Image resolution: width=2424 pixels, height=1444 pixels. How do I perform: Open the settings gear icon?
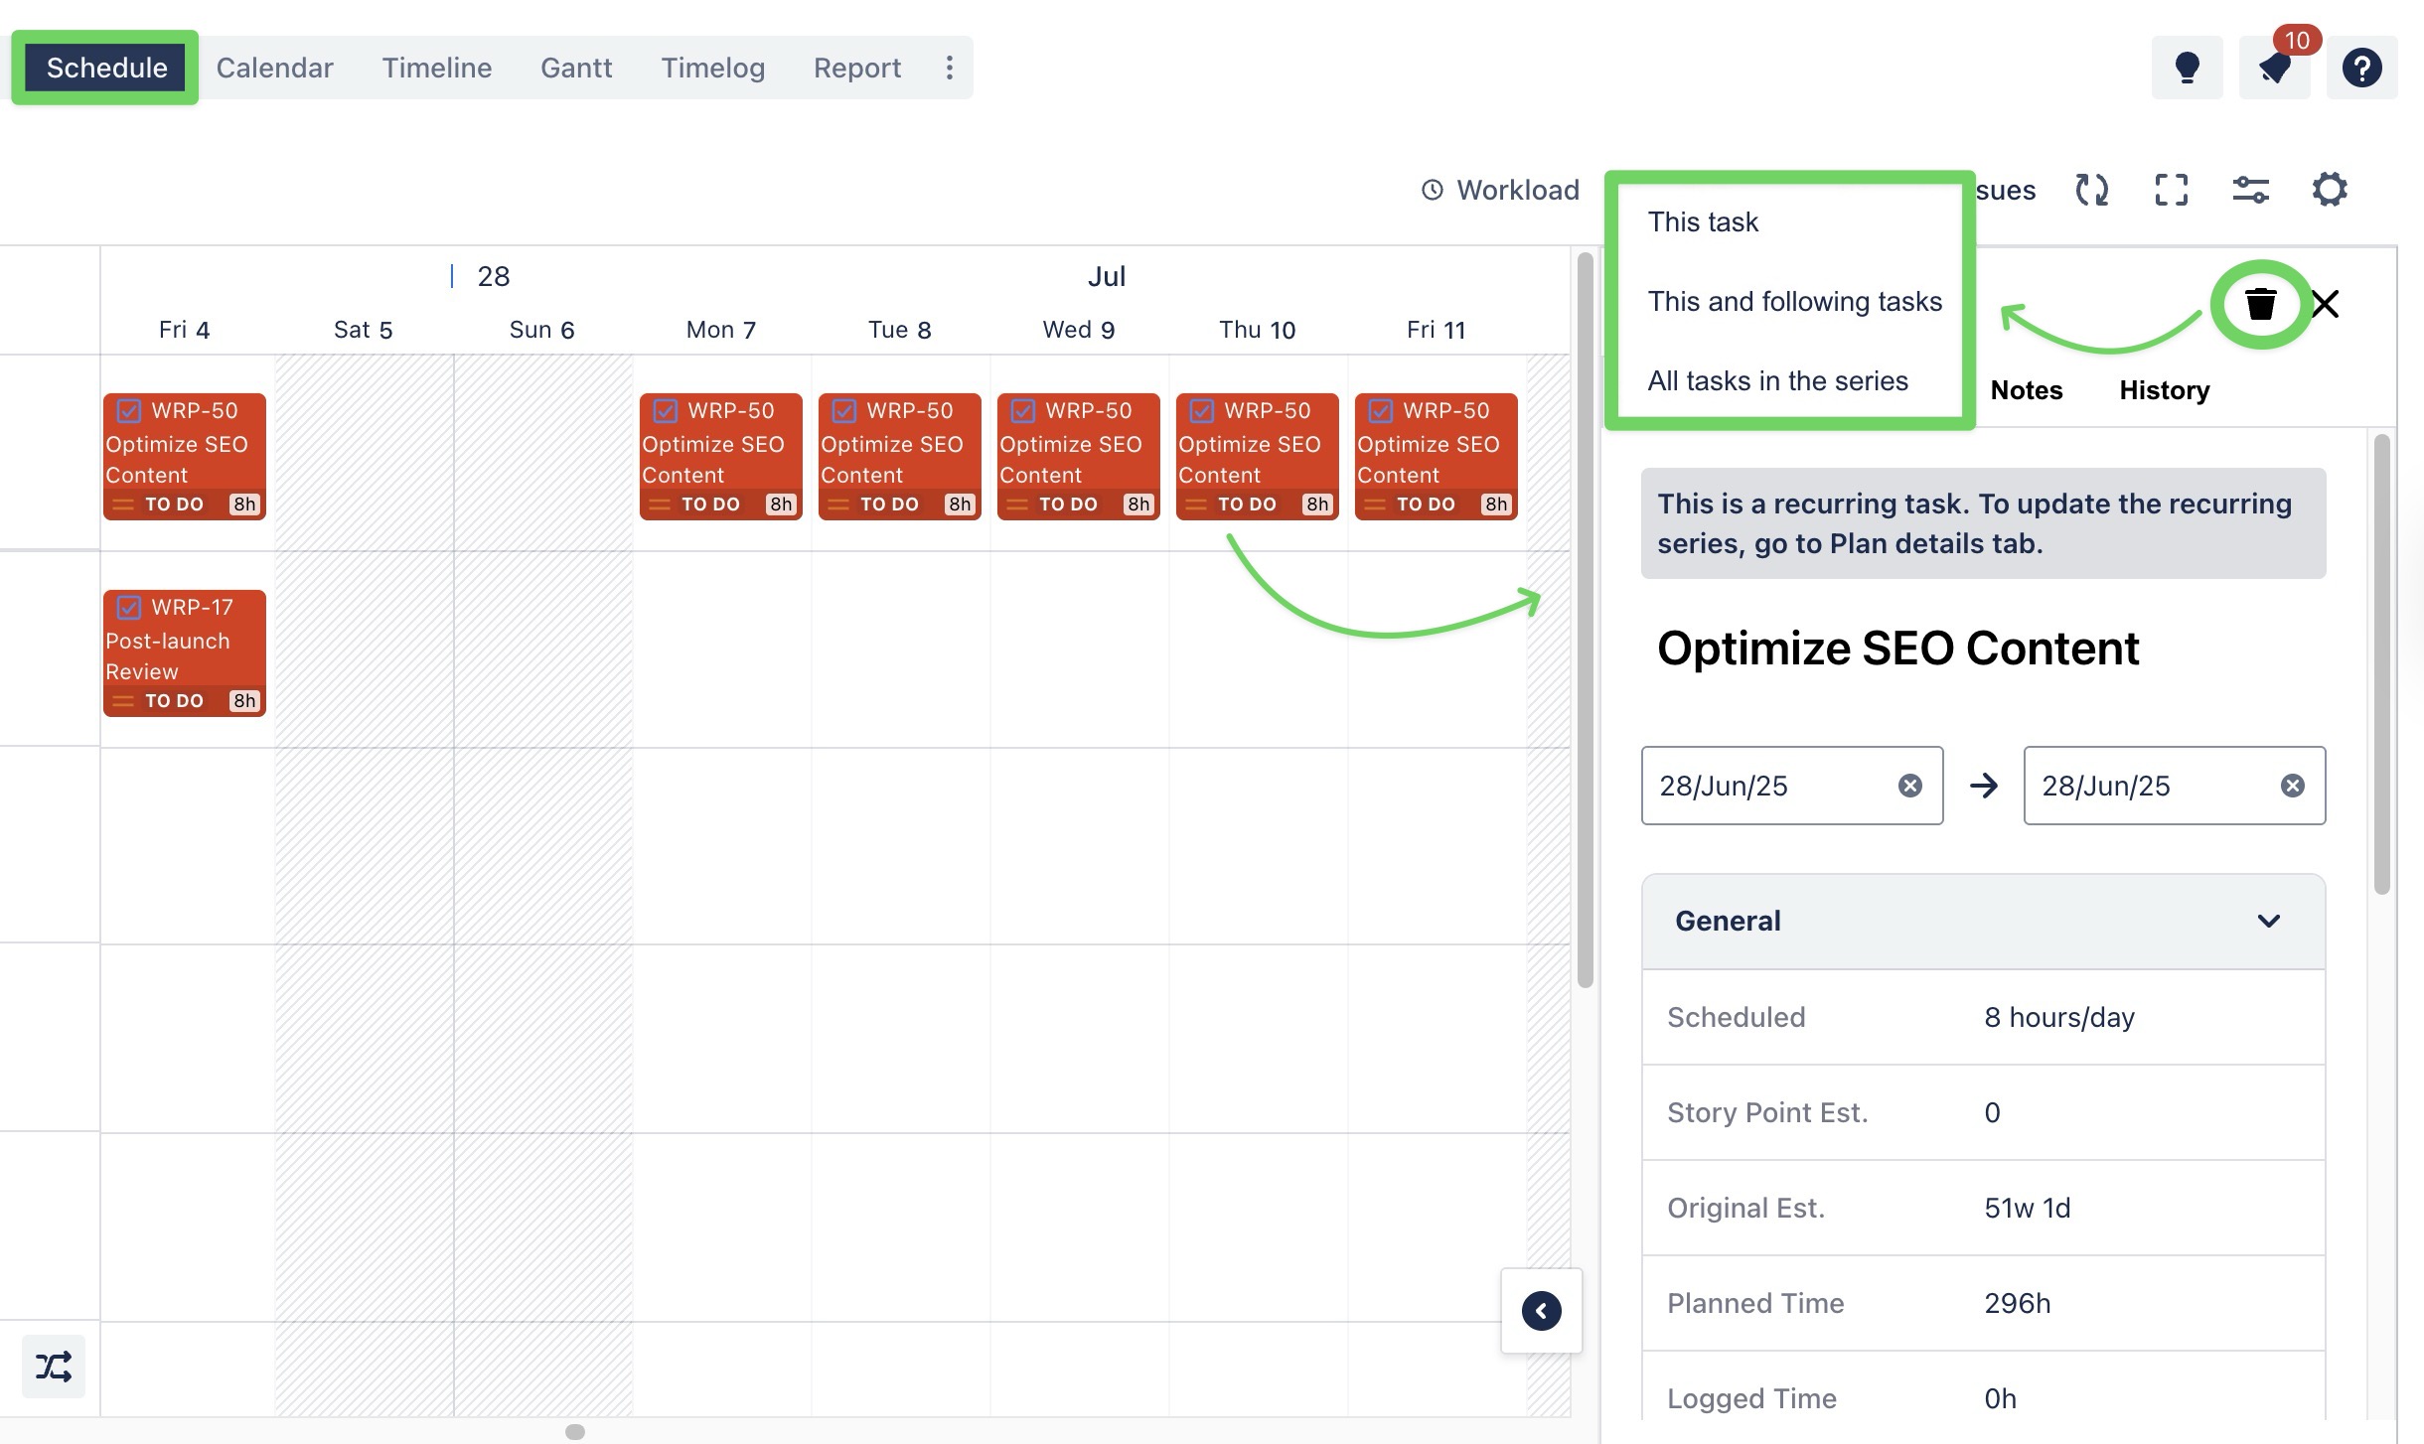2329,190
